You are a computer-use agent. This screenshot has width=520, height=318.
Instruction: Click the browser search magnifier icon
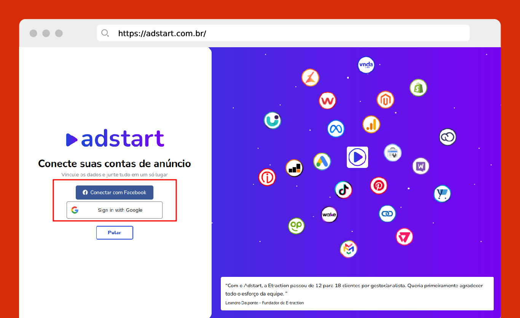(105, 33)
